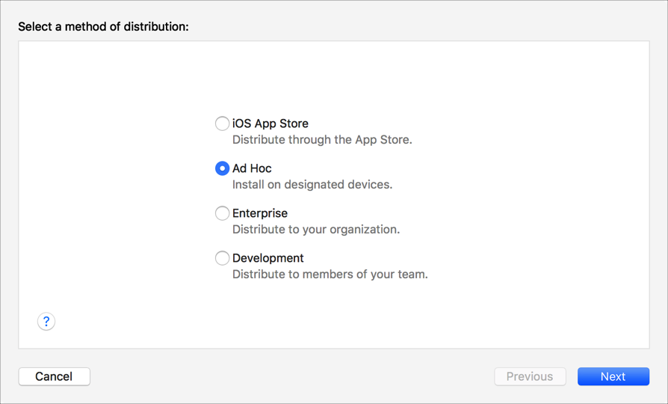Click 'Distribute to your organization.' description
Screen dimensions: 668x404
[316, 230]
